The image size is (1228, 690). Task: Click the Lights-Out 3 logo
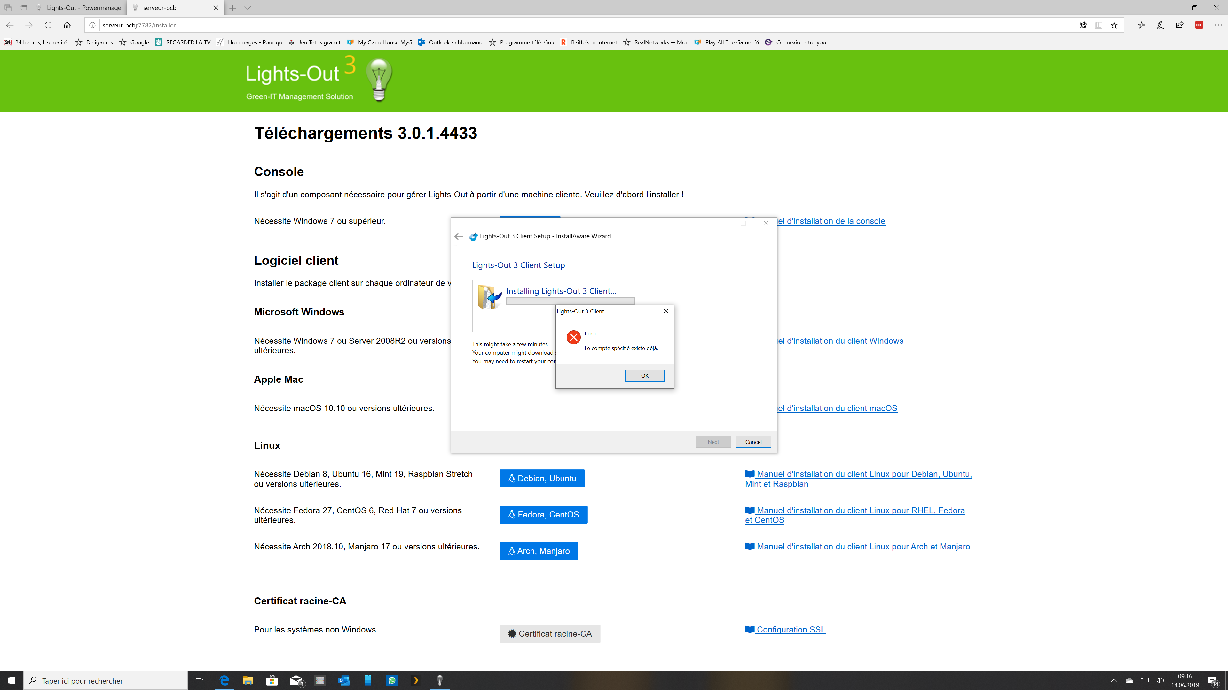tap(319, 79)
